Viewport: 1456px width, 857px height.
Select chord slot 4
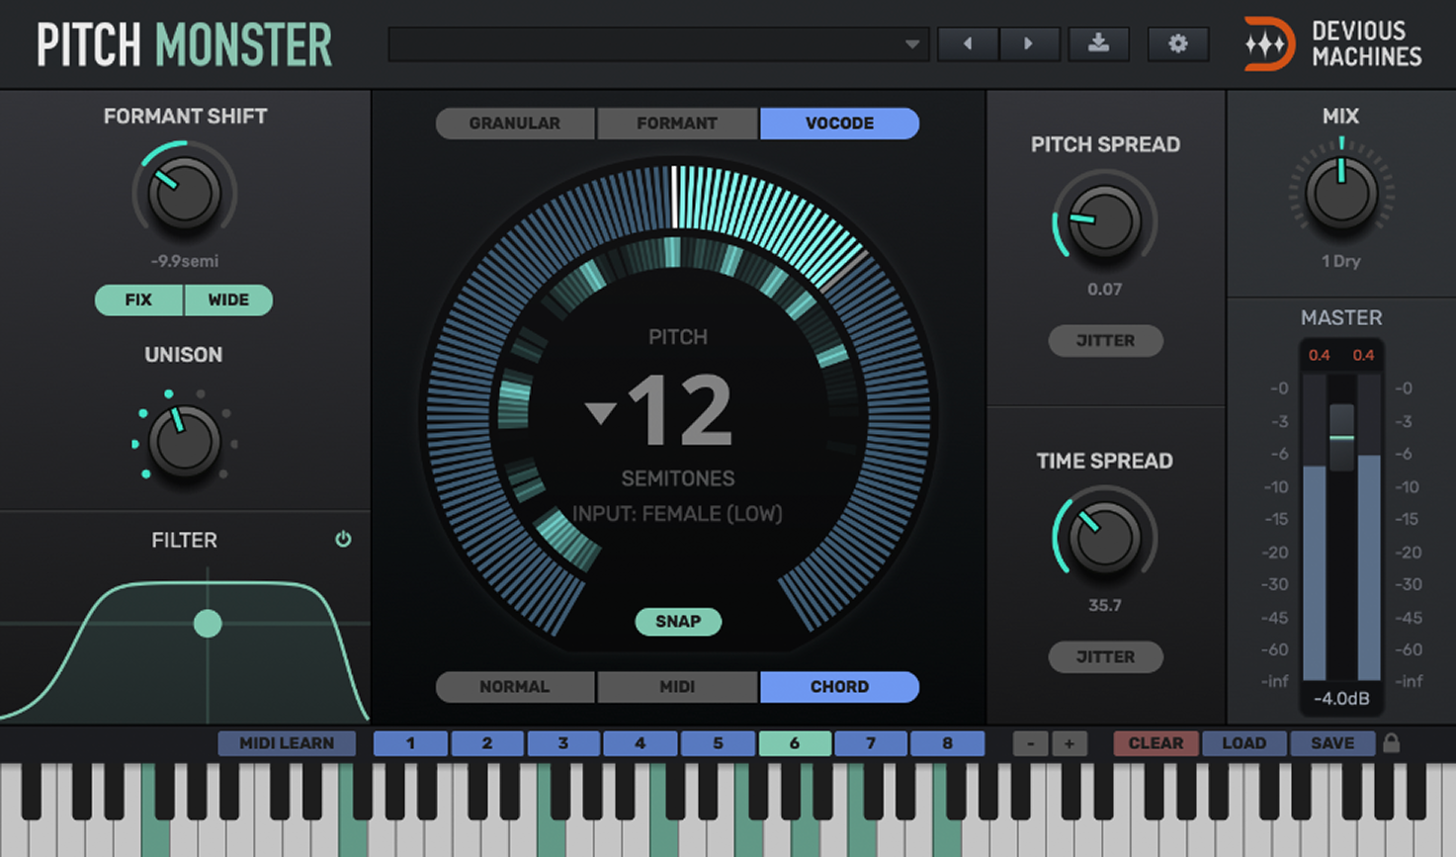click(641, 743)
